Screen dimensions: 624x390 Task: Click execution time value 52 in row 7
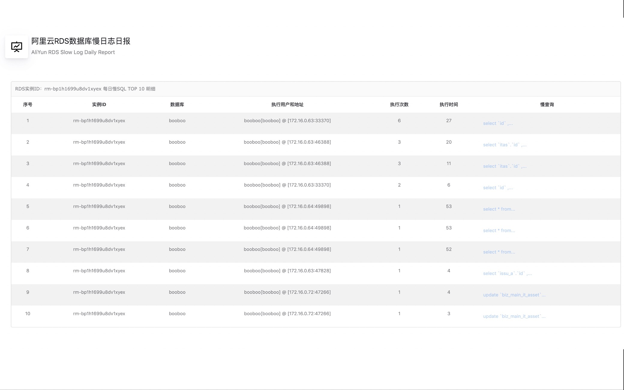pyautogui.click(x=448, y=249)
